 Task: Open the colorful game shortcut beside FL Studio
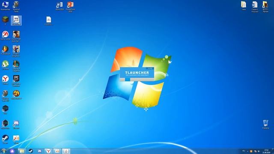(16, 51)
